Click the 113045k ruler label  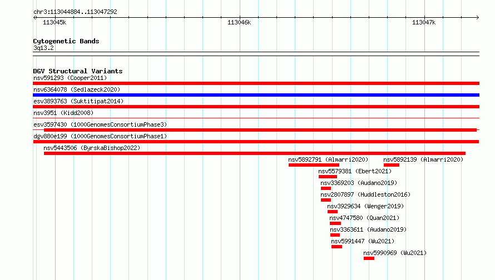[55, 22]
